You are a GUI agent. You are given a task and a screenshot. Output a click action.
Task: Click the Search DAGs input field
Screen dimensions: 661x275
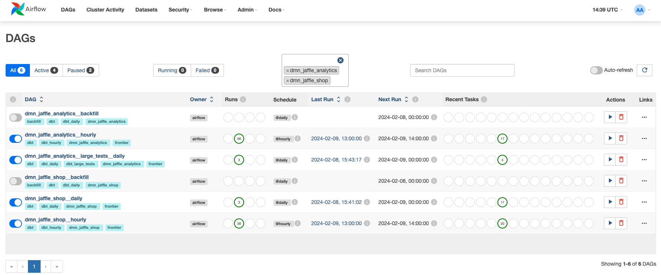tap(462, 70)
